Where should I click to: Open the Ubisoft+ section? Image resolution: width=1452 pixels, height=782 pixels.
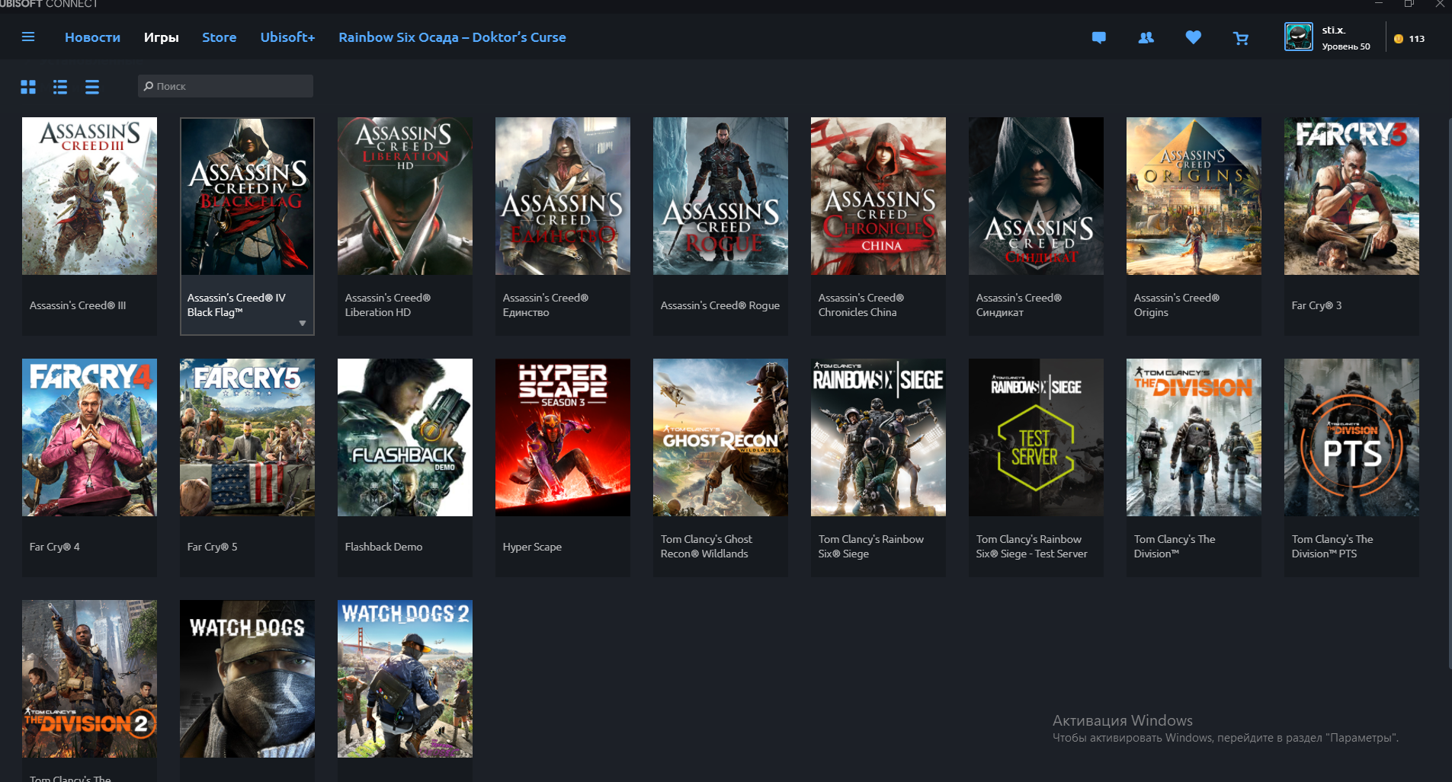[287, 37]
